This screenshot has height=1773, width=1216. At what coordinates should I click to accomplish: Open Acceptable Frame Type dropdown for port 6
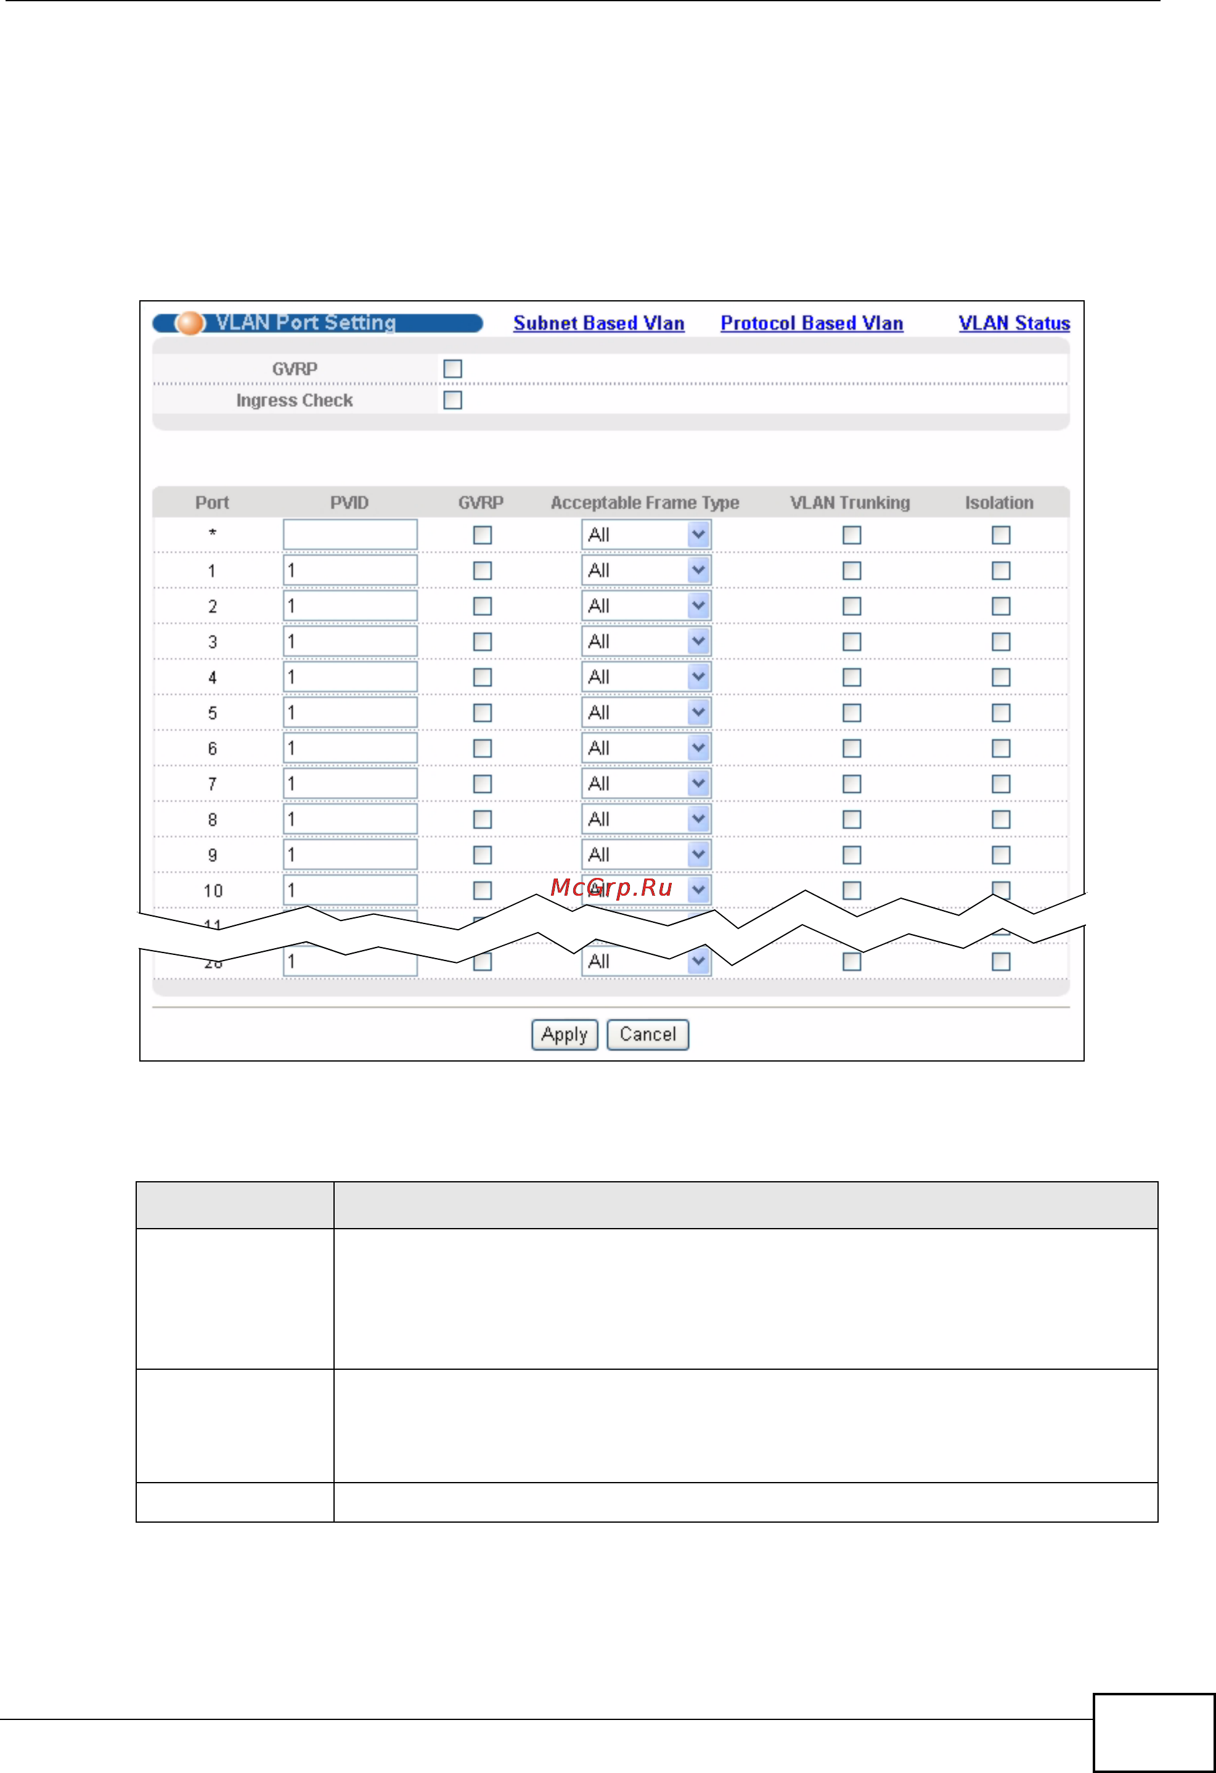click(646, 748)
